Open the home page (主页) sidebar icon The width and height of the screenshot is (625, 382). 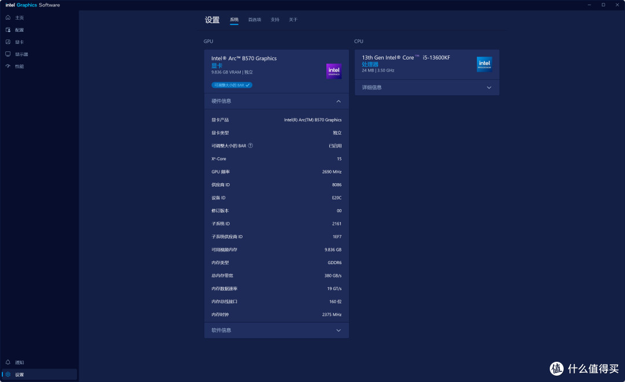point(8,17)
